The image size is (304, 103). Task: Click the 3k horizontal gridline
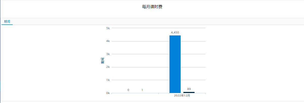(158, 54)
